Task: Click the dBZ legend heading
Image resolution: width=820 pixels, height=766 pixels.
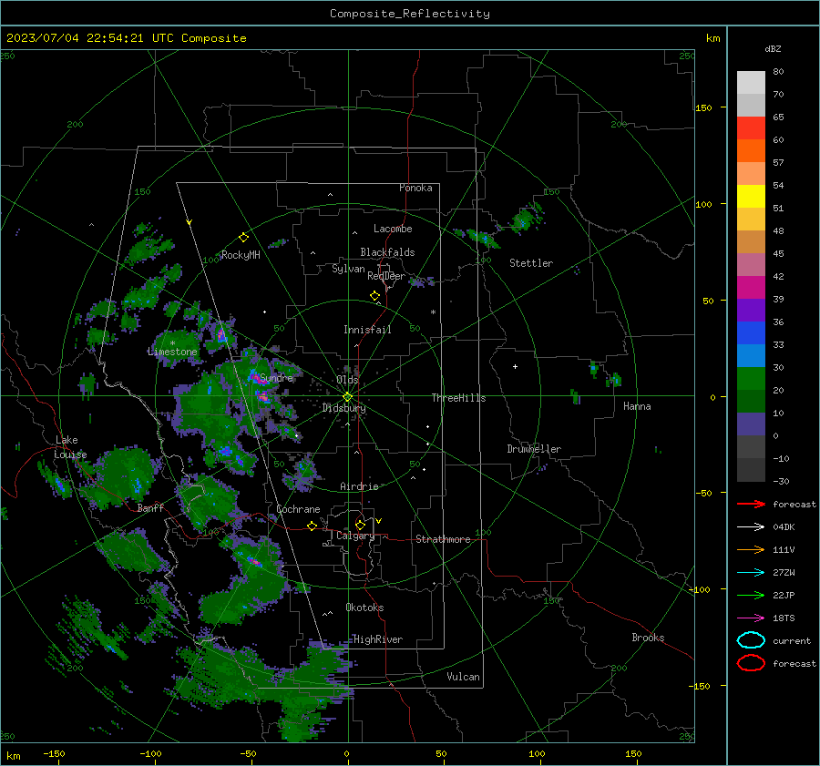Action: click(x=773, y=49)
